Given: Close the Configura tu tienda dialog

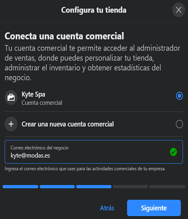Looking at the screenshot, I should 179,10.
